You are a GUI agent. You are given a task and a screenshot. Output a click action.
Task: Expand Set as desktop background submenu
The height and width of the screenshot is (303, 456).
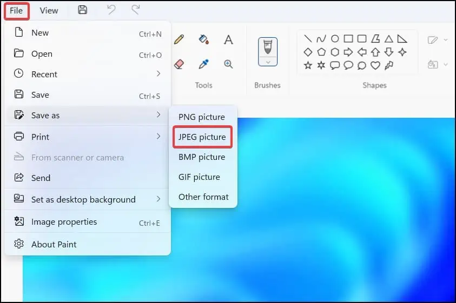coord(158,199)
